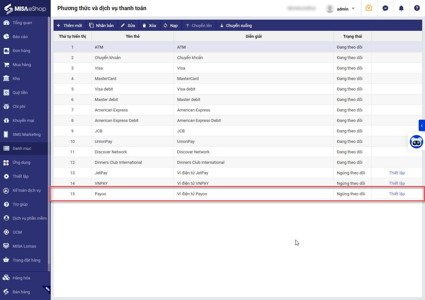Open the notifications bell icon
This screenshot has width=425, height=300.
coord(401,8)
